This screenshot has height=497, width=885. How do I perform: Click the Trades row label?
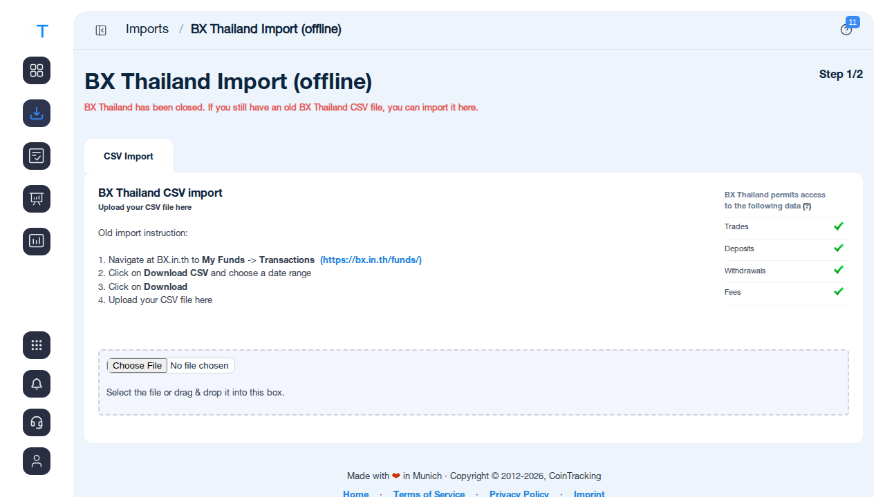pyautogui.click(x=736, y=226)
